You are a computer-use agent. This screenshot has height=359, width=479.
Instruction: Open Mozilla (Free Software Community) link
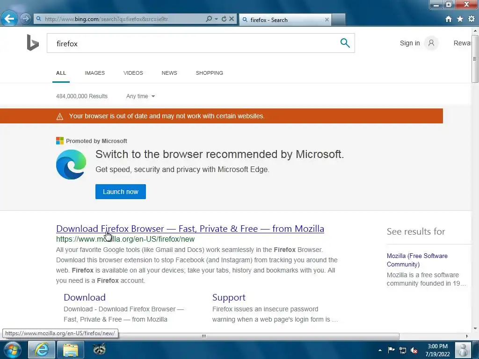point(417,260)
